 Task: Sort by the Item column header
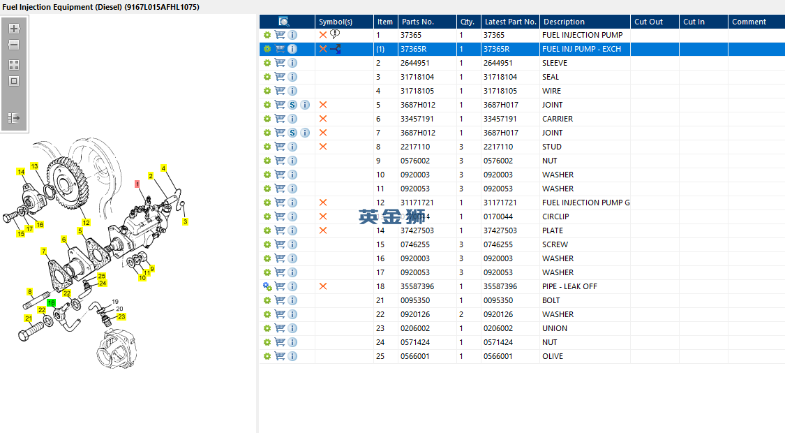click(x=385, y=22)
